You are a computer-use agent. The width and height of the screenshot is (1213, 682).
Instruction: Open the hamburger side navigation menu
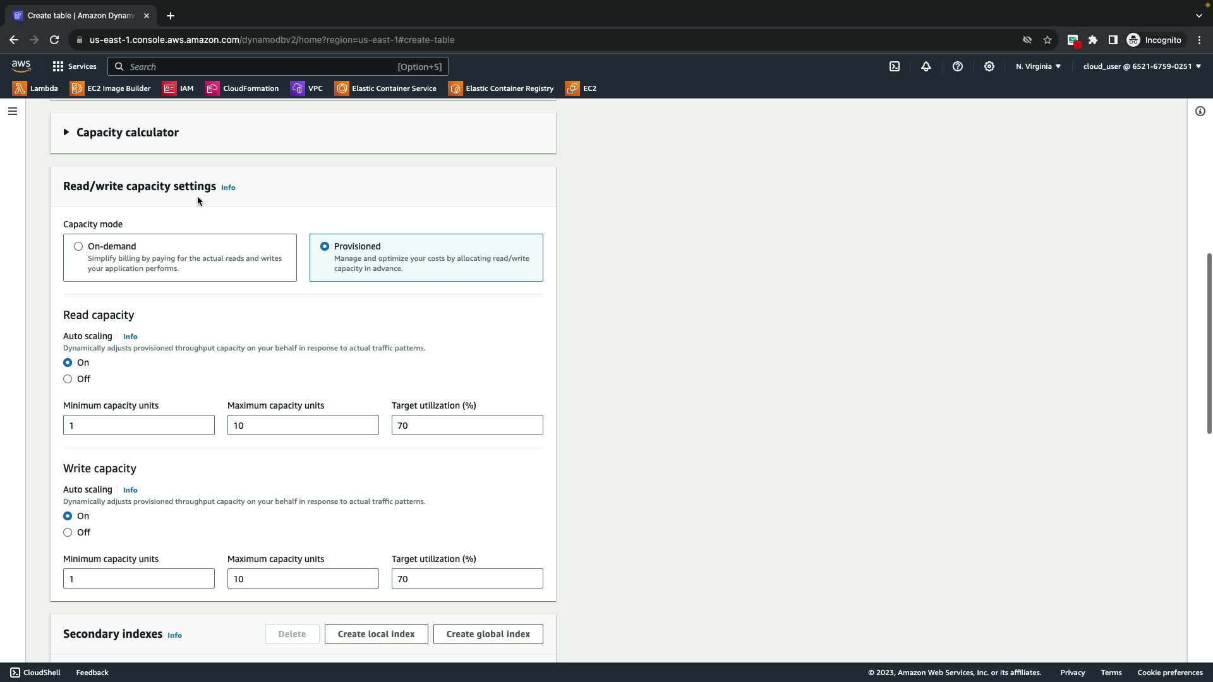click(13, 111)
